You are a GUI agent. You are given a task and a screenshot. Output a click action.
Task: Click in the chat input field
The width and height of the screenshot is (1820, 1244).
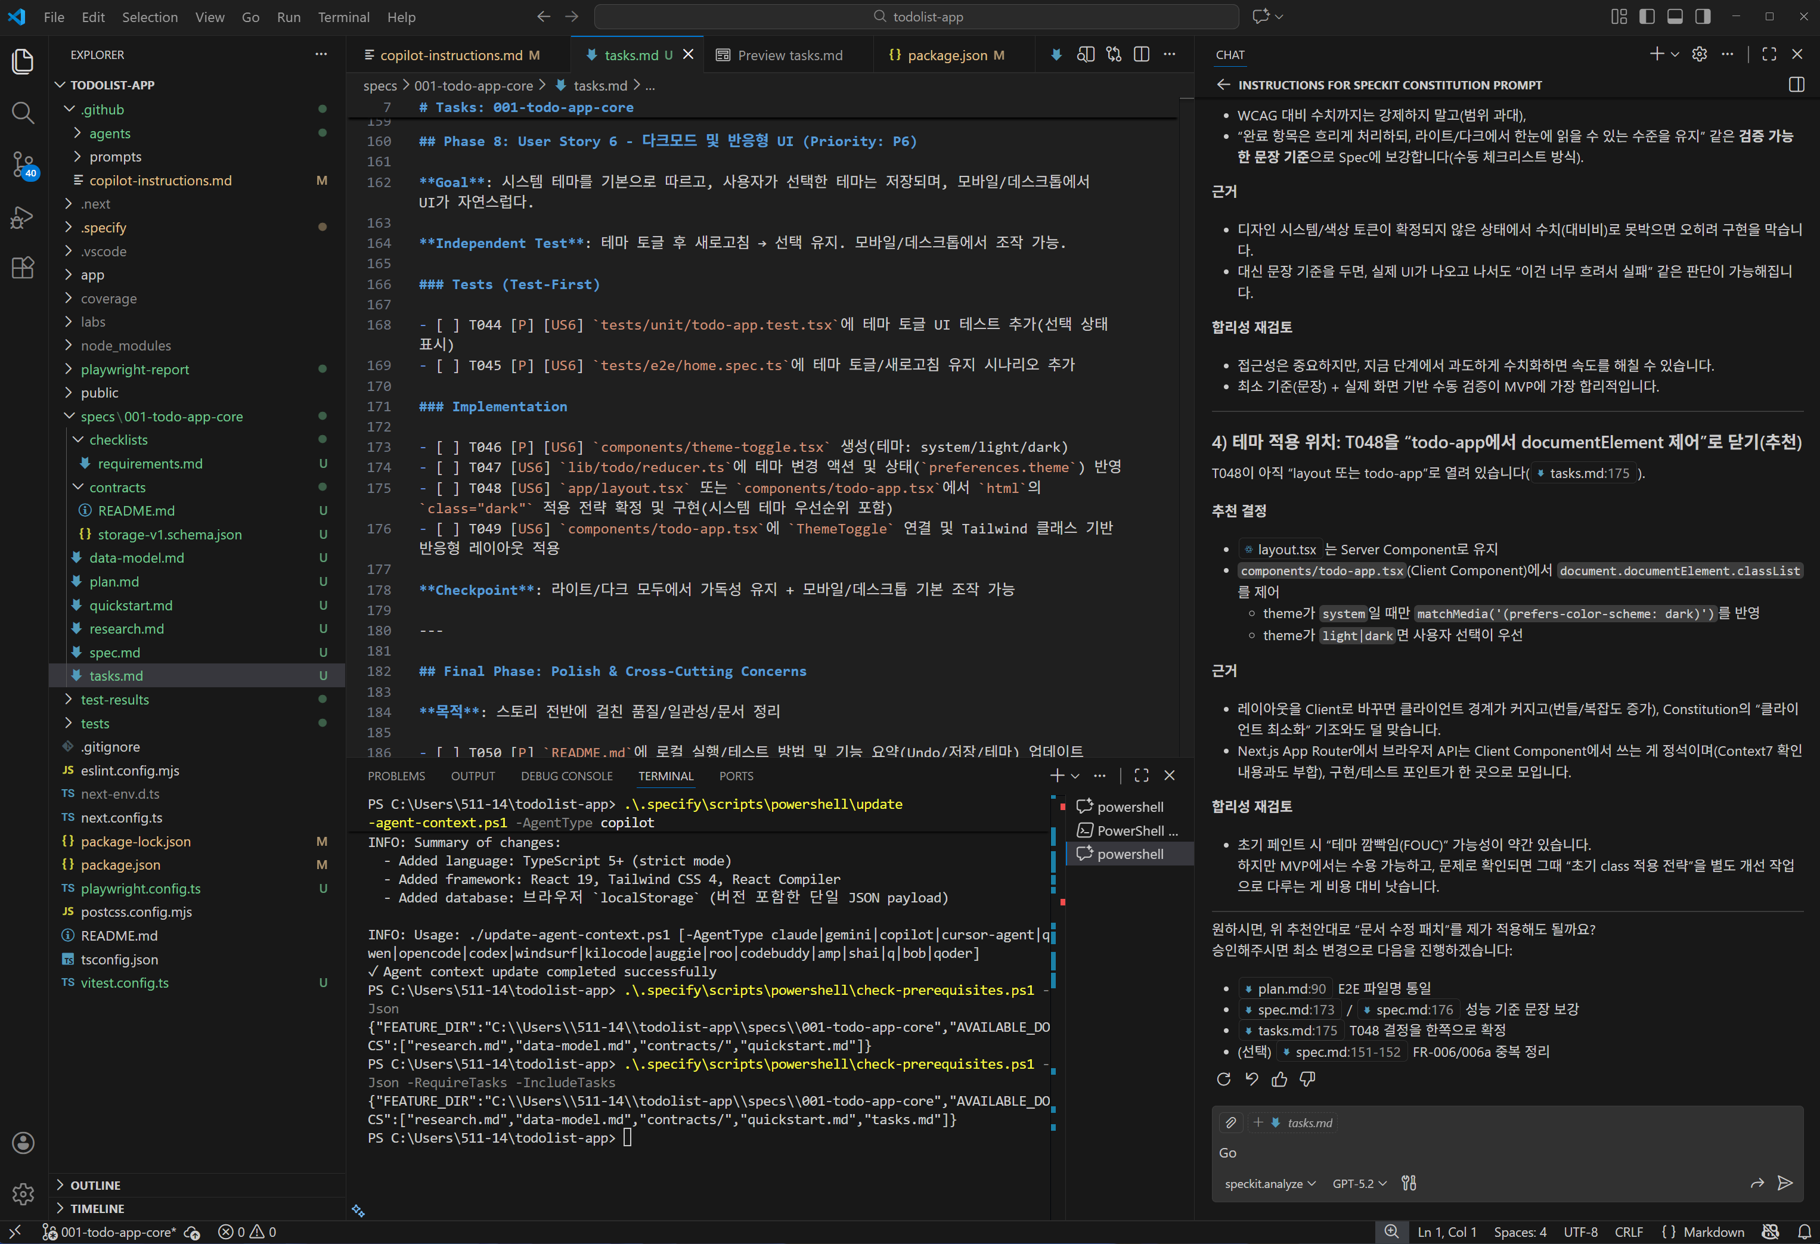coord(1488,1152)
